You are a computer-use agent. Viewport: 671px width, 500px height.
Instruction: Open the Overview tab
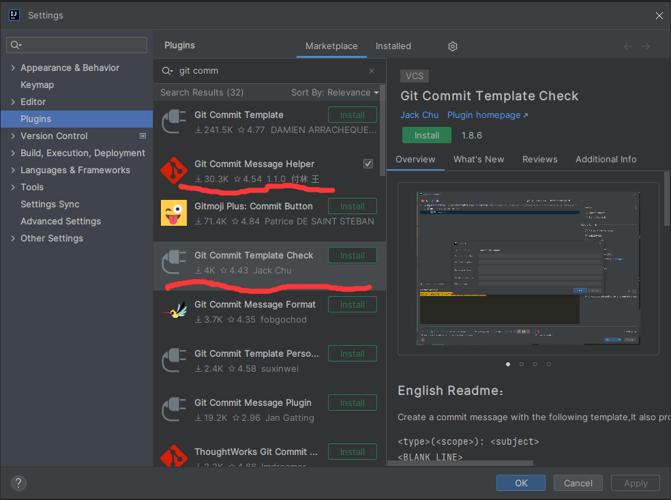(x=415, y=159)
